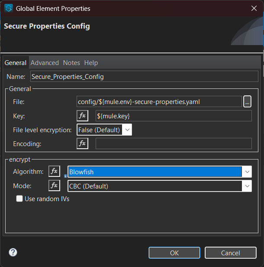The height and width of the screenshot is (267, 264).
Task: Click the Key input field with ${mule.key}
Action: [x=173, y=116]
